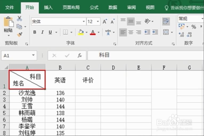
Task: Toggle right horizontal alignment
Action: point(138,32)
